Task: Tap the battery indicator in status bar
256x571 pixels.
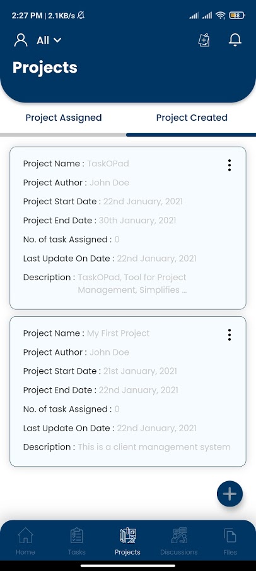Action: (x=237, y=15)
